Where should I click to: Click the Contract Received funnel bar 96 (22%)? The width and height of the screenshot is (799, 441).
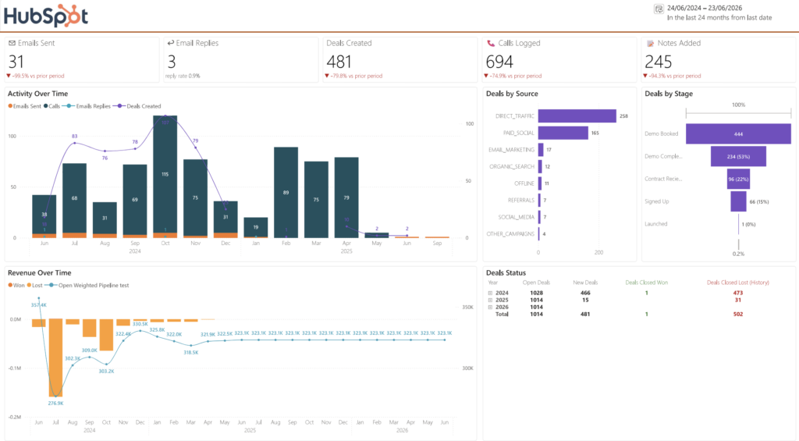[738, 179]
